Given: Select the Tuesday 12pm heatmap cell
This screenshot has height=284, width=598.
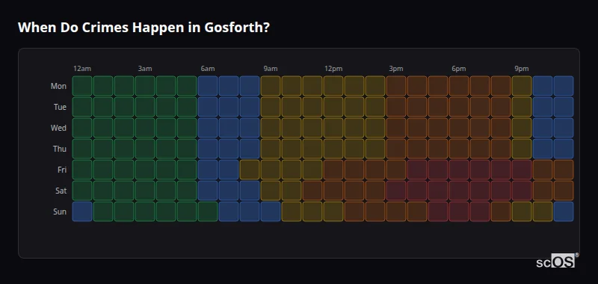Looking at the screenshot, I should click(x=333, y=107).
